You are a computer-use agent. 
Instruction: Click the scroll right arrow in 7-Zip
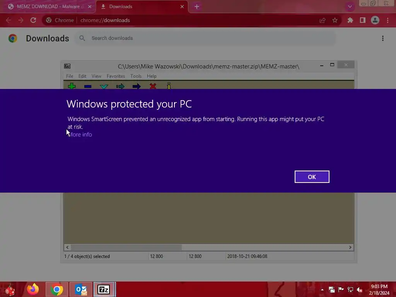tap(350, 247)
